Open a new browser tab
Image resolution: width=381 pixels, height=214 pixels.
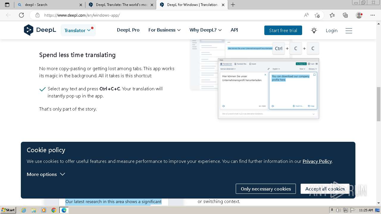point(233,5)
